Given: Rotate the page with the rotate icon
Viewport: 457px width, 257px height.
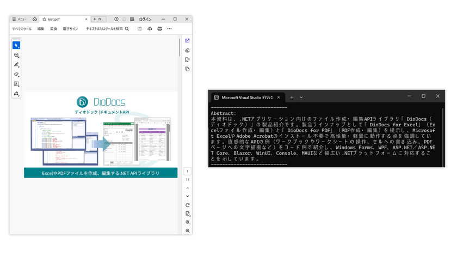Looking at the screenshot, I should (188, 205).
